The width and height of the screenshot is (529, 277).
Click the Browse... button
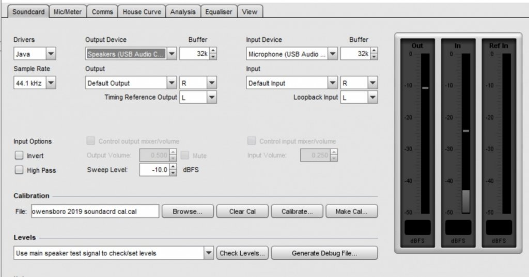[188, 211]
